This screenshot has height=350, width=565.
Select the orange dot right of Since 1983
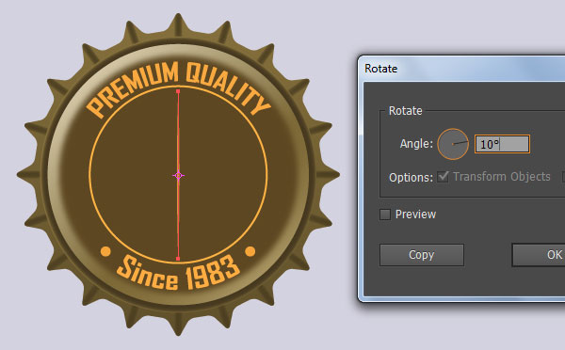(x=250, y=251)
